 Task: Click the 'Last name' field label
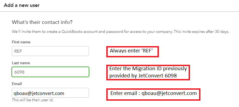(x=21, y=63)
